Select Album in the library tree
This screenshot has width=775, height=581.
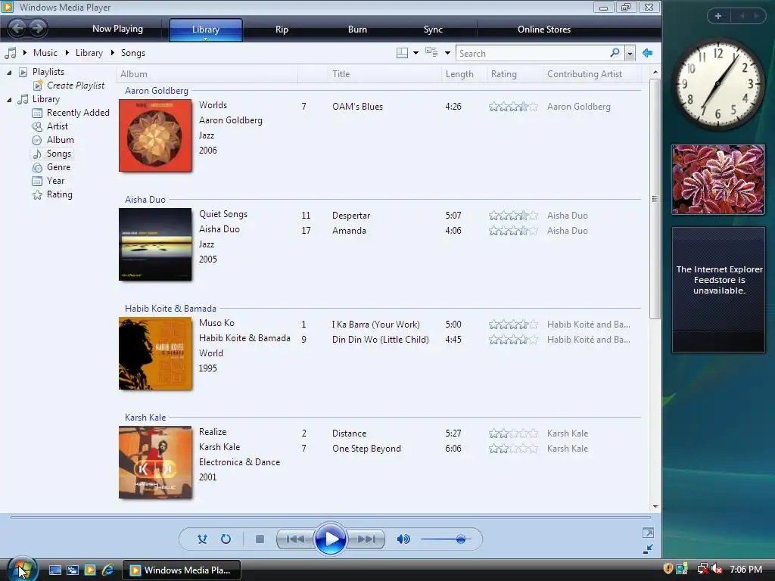(x=60, y=140)
